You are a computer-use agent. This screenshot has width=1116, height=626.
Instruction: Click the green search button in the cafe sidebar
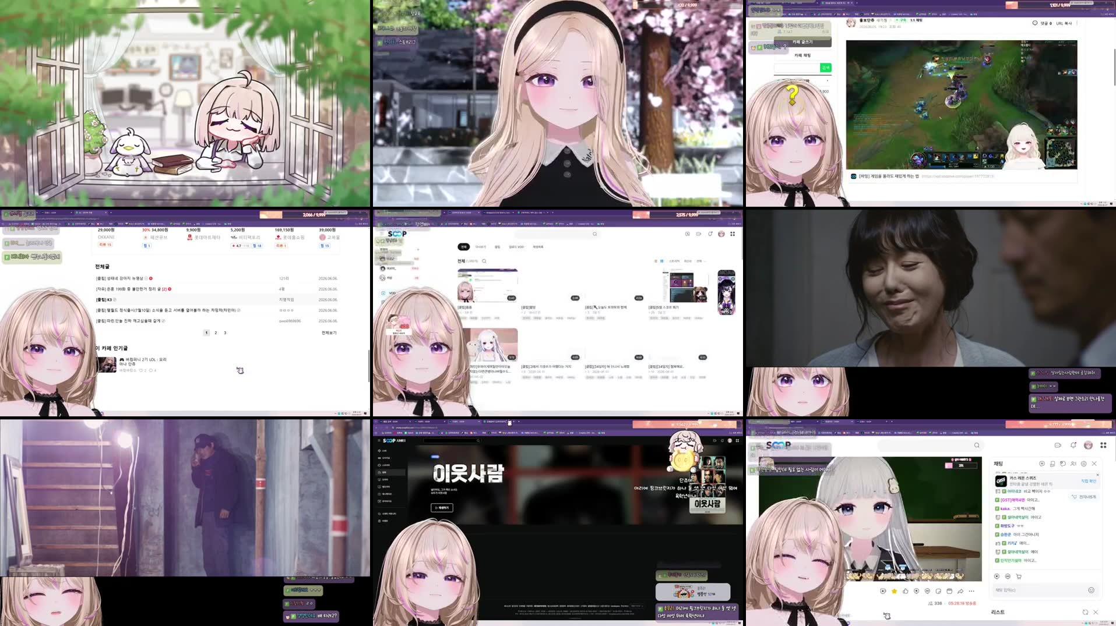[825, 68]
